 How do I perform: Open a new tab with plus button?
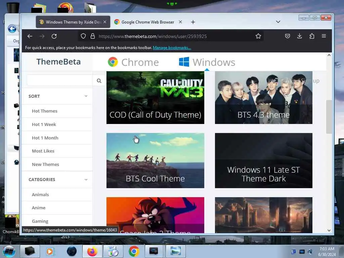pyautogui.click(x=193, y=22)
